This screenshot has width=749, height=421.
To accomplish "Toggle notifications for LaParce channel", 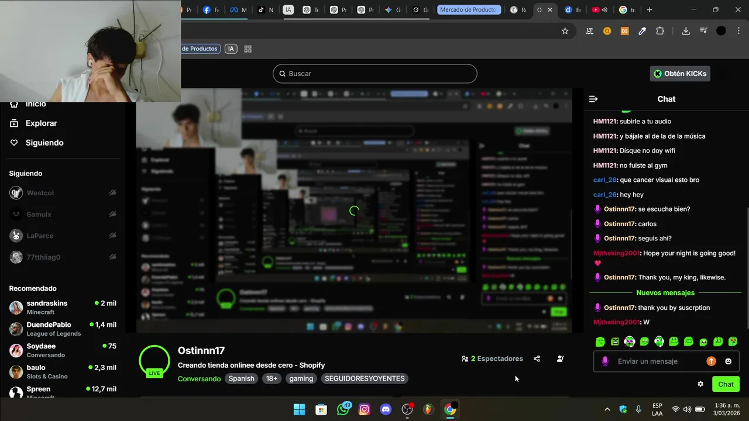I will click(x=112, y=236).
